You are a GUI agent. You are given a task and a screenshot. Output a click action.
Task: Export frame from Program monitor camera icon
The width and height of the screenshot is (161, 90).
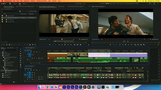click(x=141, y=45)
